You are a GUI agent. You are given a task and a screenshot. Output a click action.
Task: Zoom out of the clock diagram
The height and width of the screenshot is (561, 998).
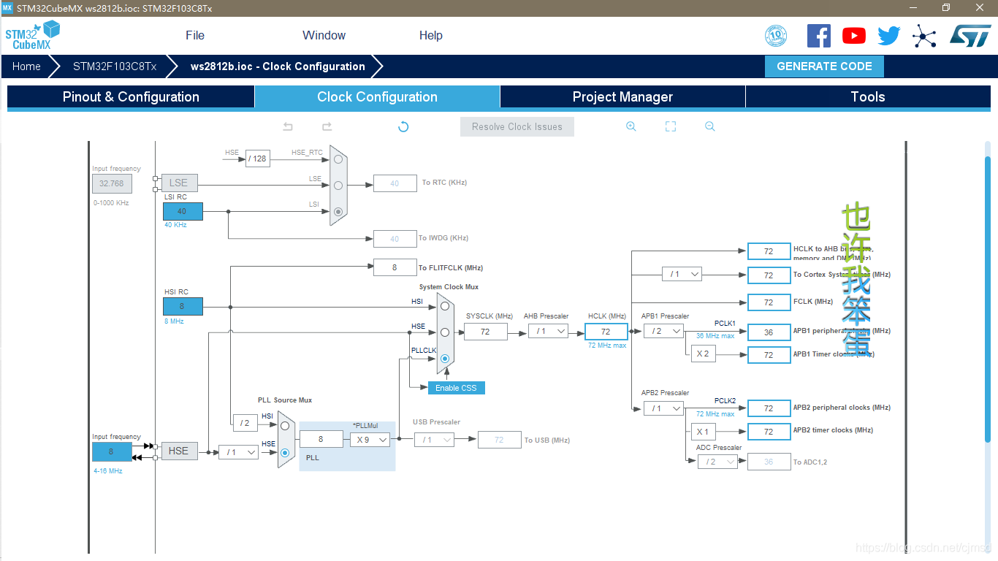[x=709, y=126]
